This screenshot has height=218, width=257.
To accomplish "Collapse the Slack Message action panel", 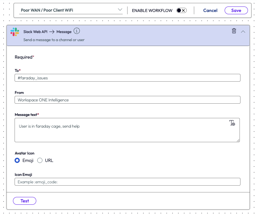I will pos(243,31).
